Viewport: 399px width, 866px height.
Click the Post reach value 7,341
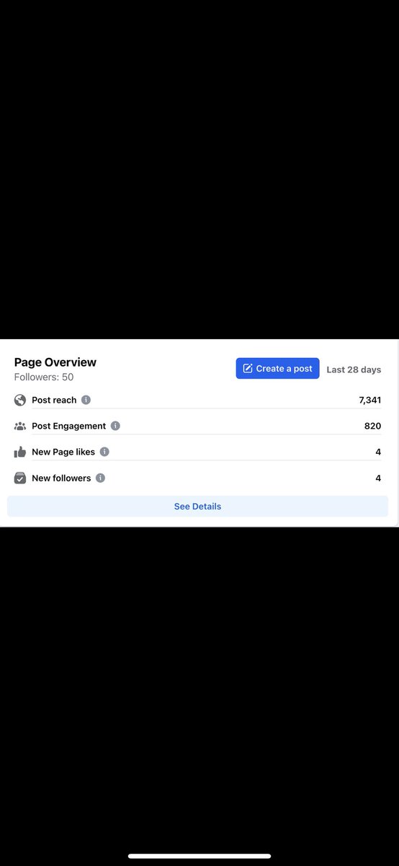click(x=370, y=400)
